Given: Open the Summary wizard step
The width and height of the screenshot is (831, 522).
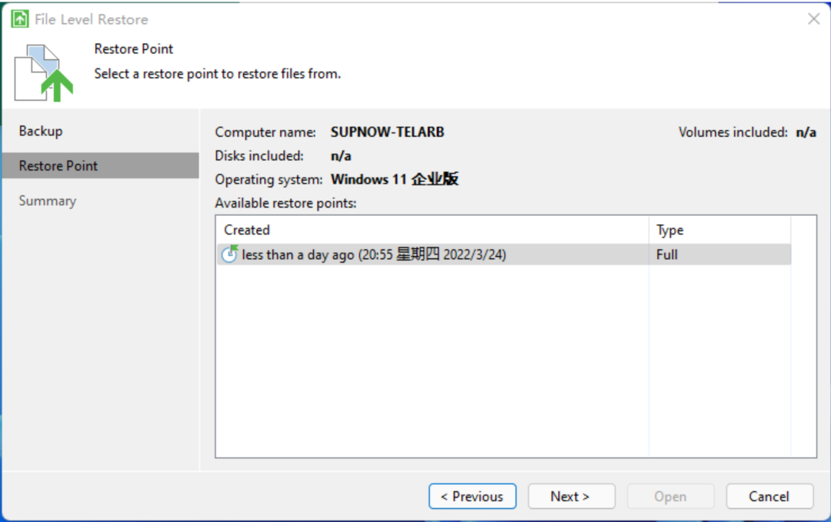Looking at the screenshot, I should [x=48, y=201].
